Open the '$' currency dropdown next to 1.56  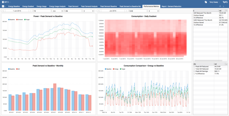[88, 11]
